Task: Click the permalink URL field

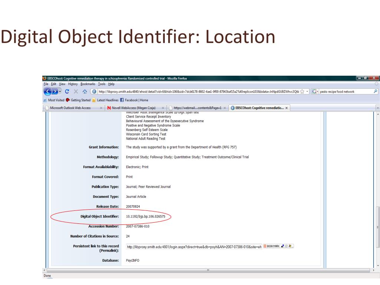Action: coord(194,247)
